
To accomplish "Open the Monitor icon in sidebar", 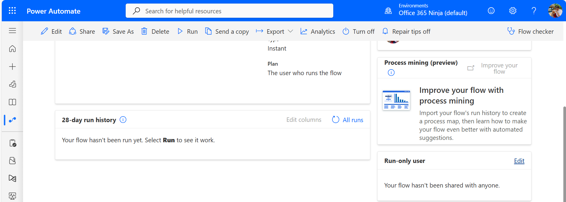I will [12, 196].
